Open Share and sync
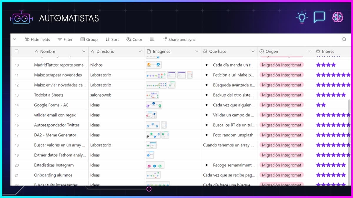The image size is (353, 198). pos(179,39)
